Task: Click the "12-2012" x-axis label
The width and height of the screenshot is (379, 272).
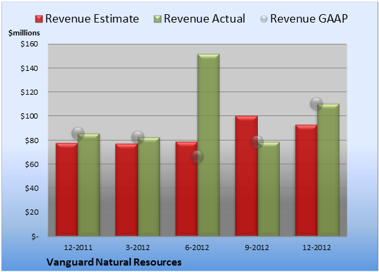Action: tap(316, 248)
